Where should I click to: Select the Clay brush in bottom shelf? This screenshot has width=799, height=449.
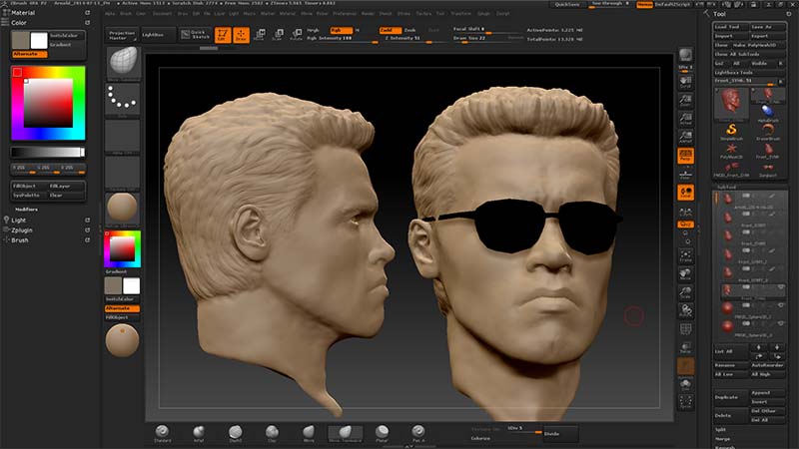[x=272, y=434]
